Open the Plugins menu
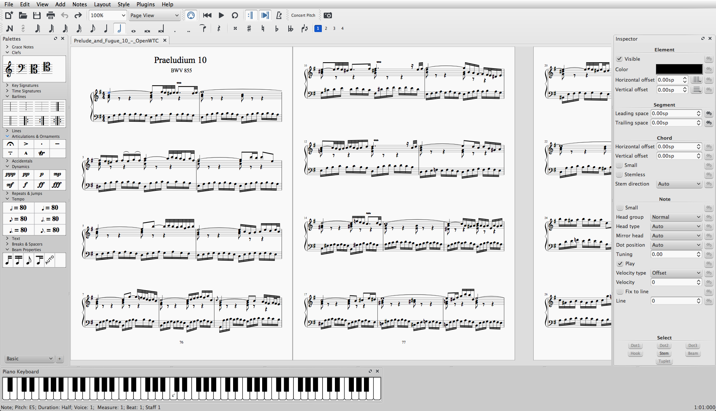Image resolution: width=716 pixels, height=411 pixels. (145, 4)
